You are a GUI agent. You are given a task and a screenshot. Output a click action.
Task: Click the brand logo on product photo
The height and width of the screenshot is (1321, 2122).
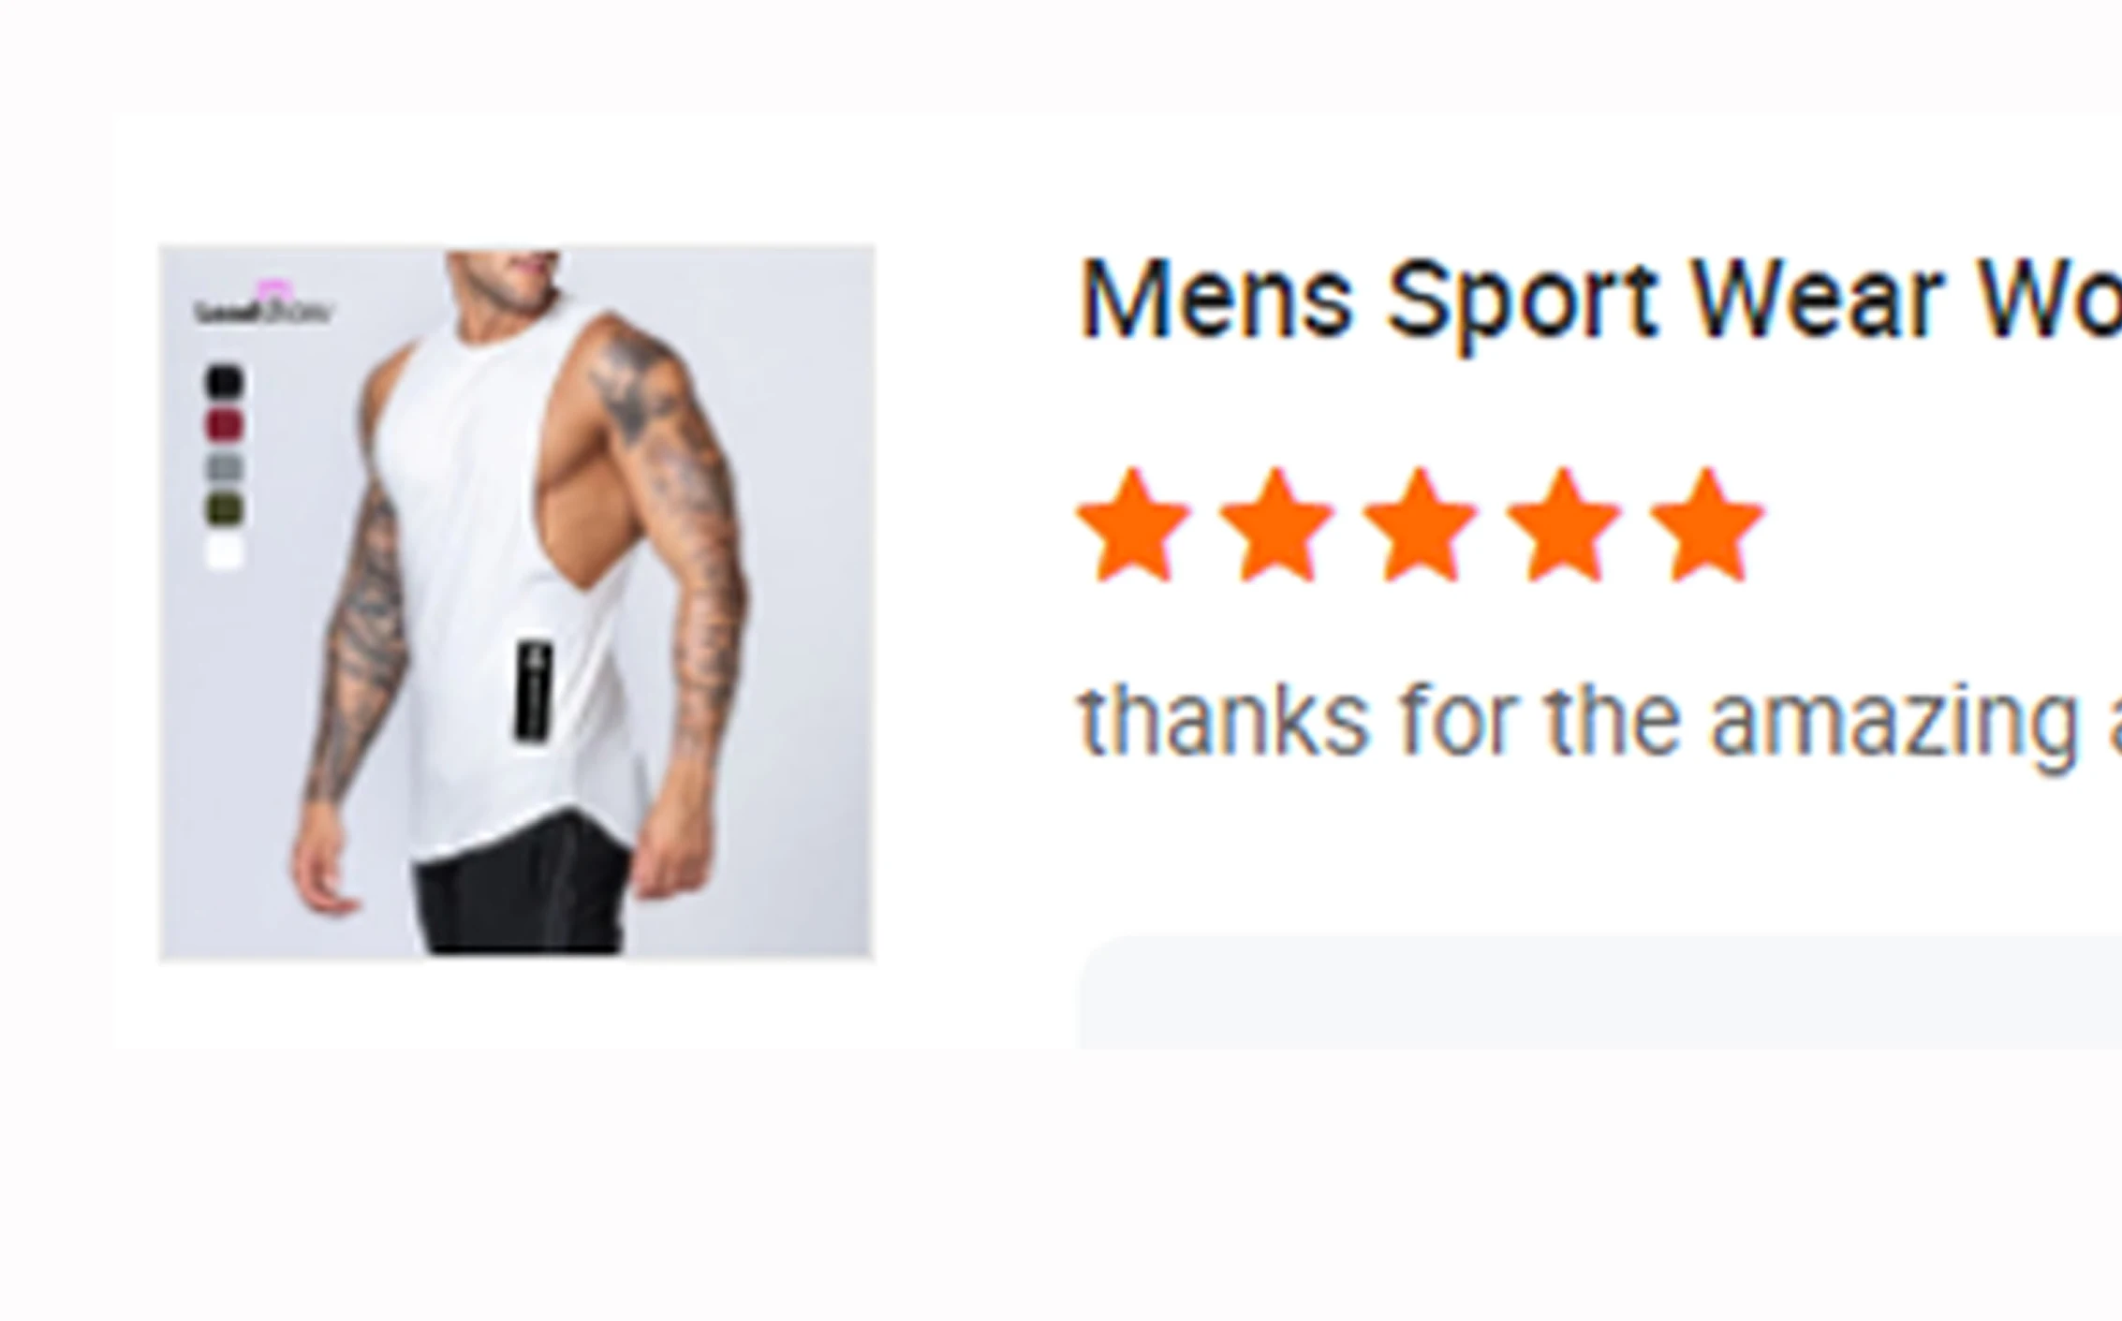pos(262,304)
